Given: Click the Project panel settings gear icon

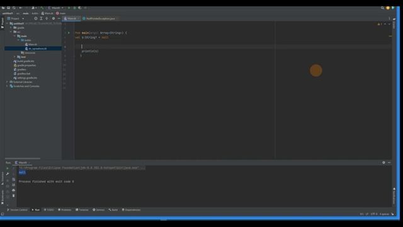Looking at the screenshot, I should [x=54, y=18].
